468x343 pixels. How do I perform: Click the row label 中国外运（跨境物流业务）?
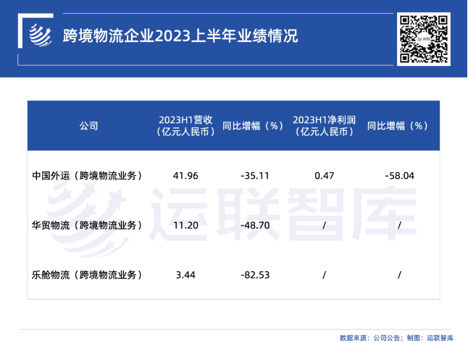click(x=87, y=176)
